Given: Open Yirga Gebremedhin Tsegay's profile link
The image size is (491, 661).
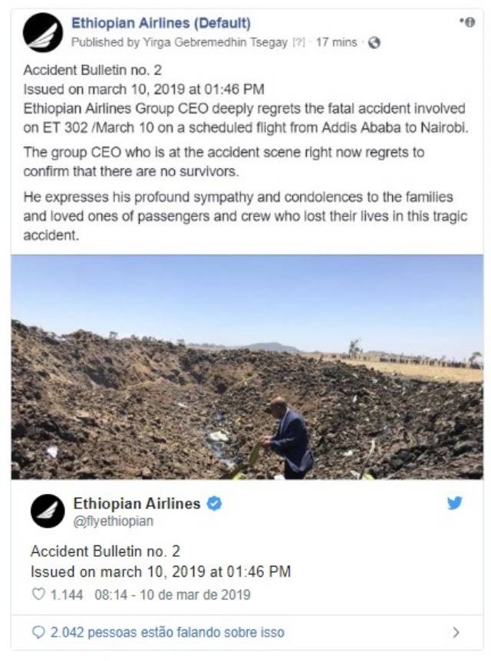Looking at the screenshot, I should (217, 43).
